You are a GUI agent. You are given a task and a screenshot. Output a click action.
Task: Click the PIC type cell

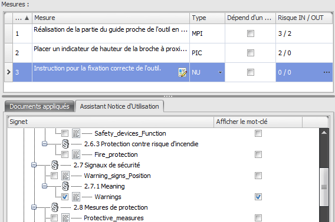207,53
